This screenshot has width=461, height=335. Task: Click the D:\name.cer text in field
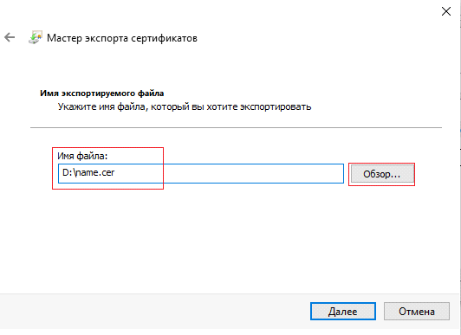(88, 172)
